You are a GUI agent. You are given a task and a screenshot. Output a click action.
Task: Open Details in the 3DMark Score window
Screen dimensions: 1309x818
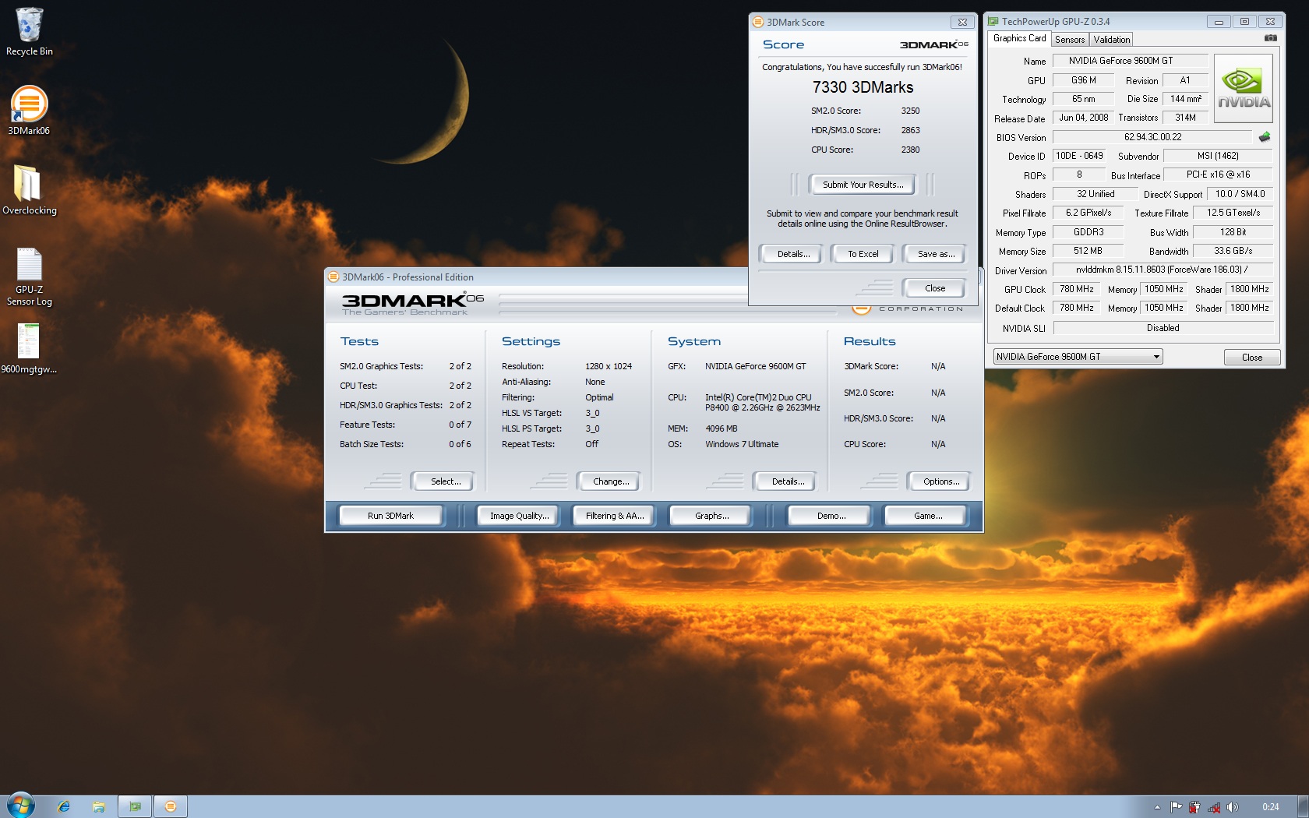pyautogui.click(x=793, y=254)
